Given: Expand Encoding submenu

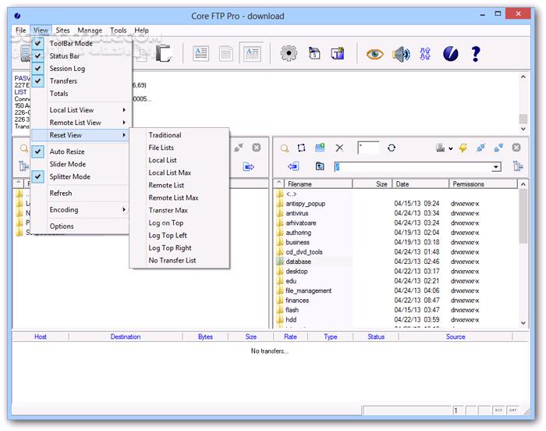Looking at the screenshot, I should (x=80, y=209).
